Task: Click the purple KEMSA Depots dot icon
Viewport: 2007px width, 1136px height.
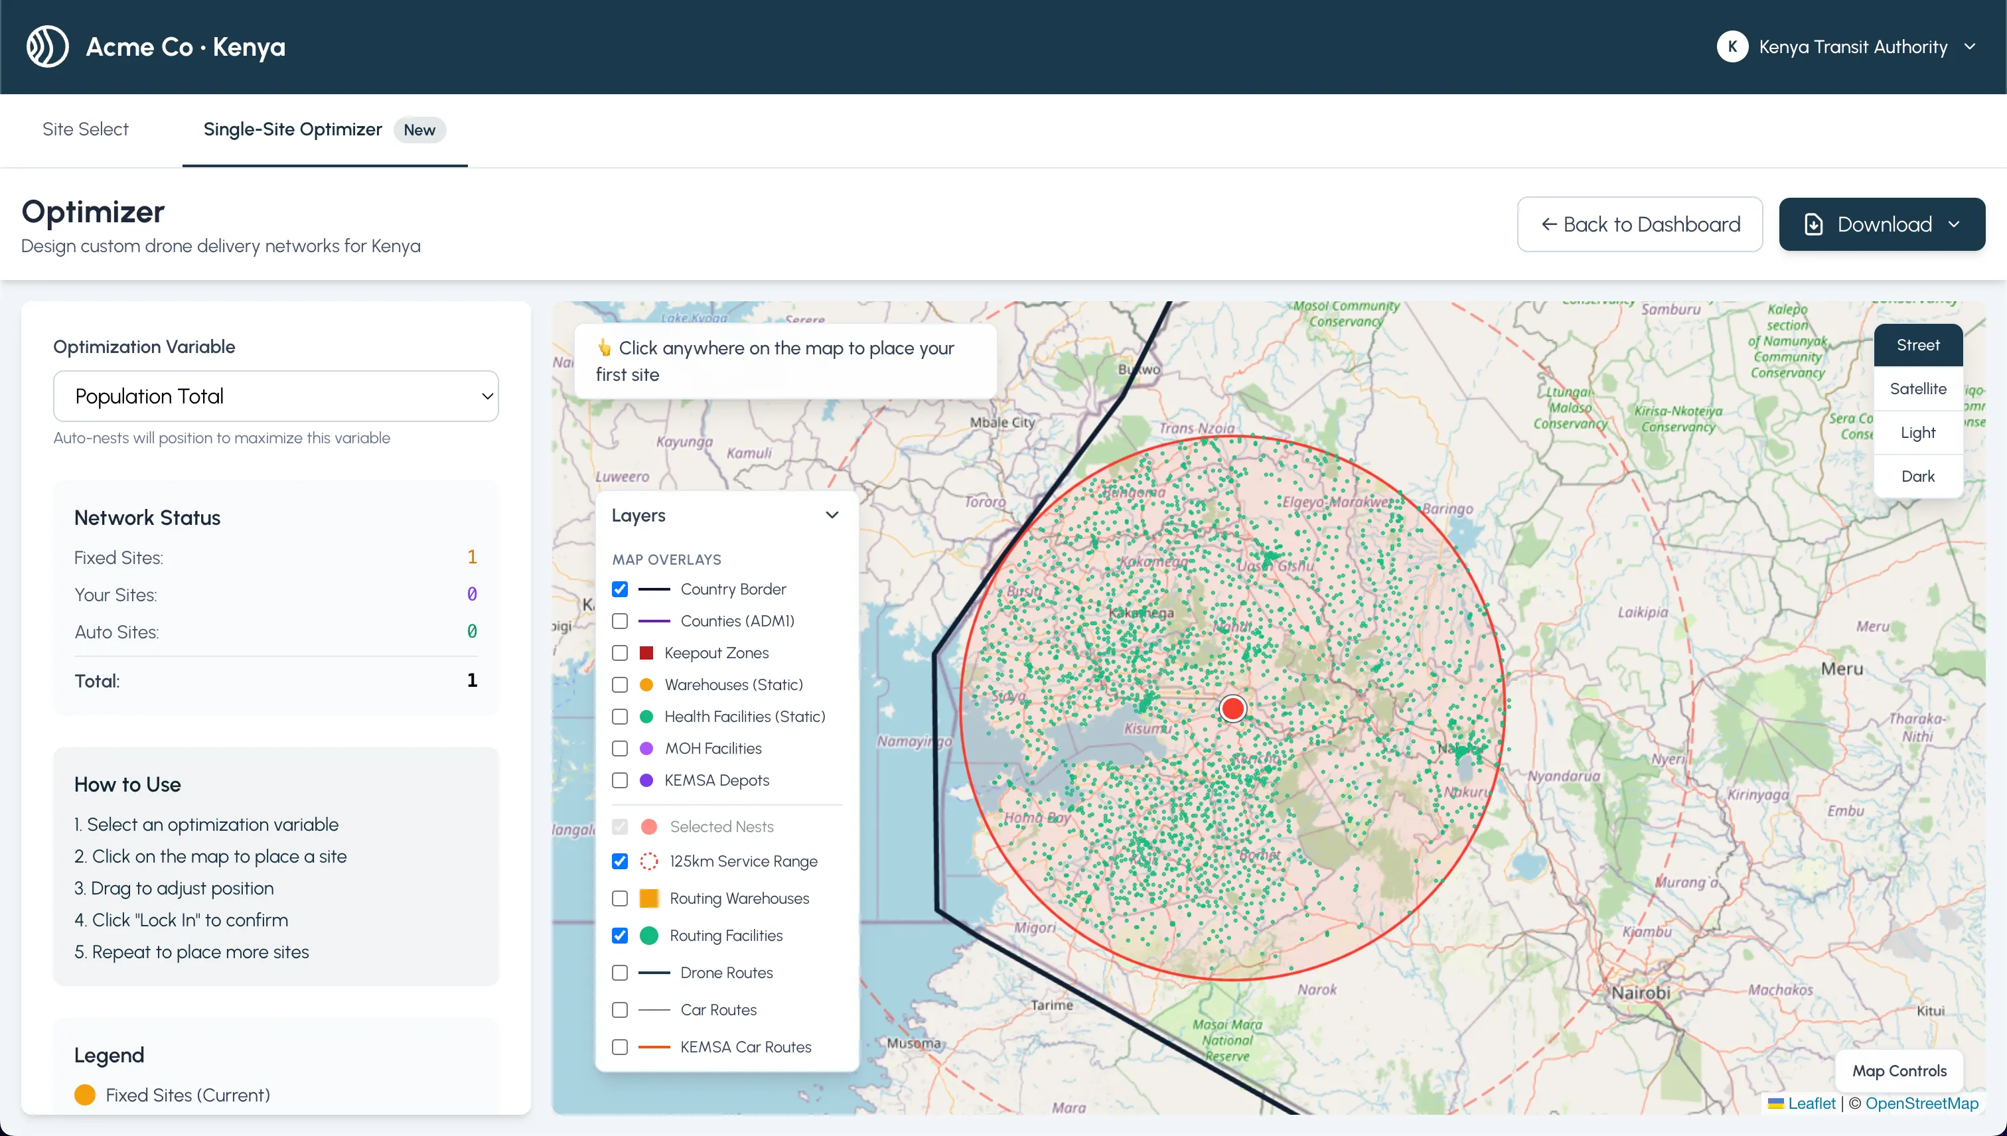Action: pos(646,780)
